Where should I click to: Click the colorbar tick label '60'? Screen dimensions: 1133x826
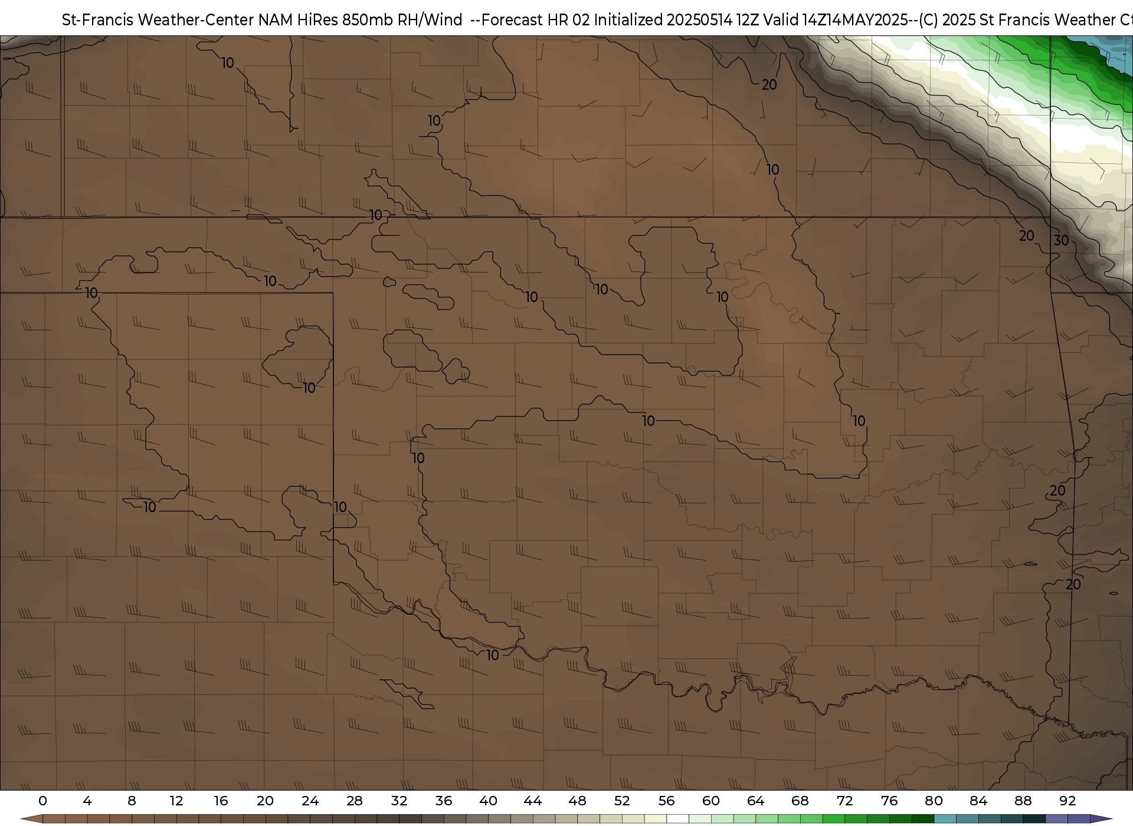point(711,801)
